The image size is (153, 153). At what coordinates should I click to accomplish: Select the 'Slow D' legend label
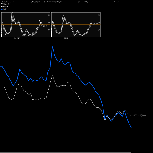pos(6,4)
